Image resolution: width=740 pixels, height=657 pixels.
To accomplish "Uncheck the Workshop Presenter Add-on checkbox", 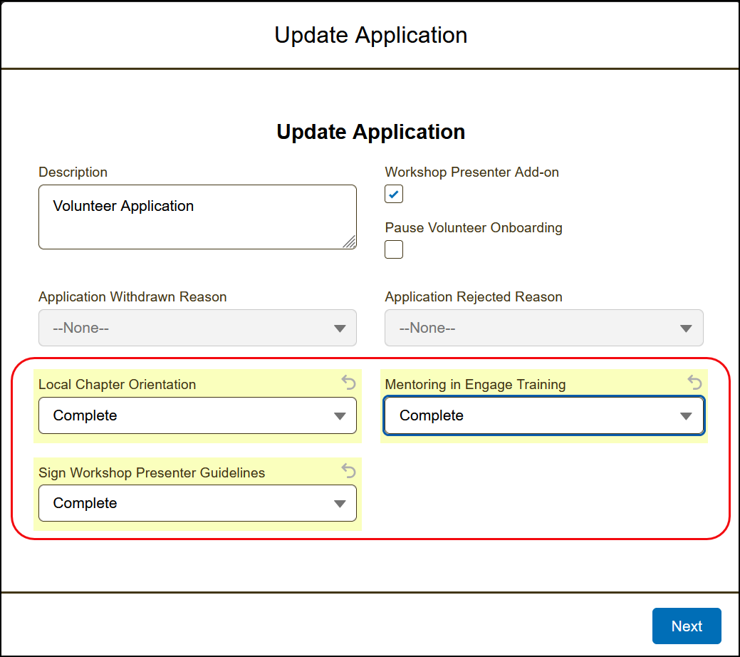I will pyautogui.click(x=394, y=194).
